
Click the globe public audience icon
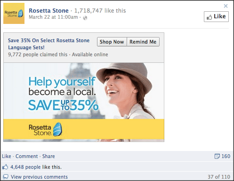point(85,18)
